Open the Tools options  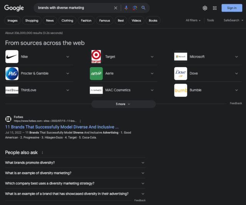pyautogui.click(x=210, y=20)
